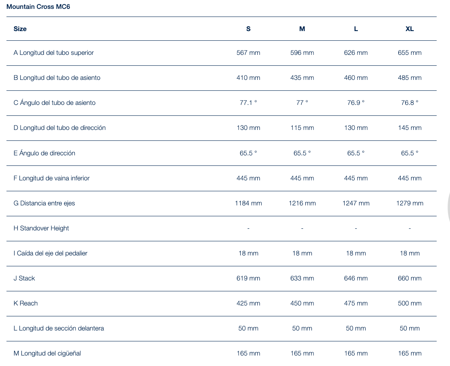Click 'F Longitud de vaina inferior' label
This screenshot has width=450, height=366.
tap(52, 178)
